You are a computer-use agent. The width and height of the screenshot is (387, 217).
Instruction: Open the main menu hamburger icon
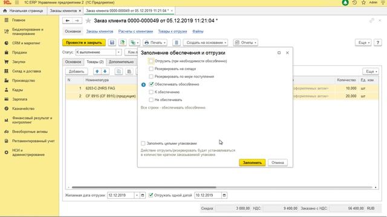pyautogui.click(x=17, y=2)
